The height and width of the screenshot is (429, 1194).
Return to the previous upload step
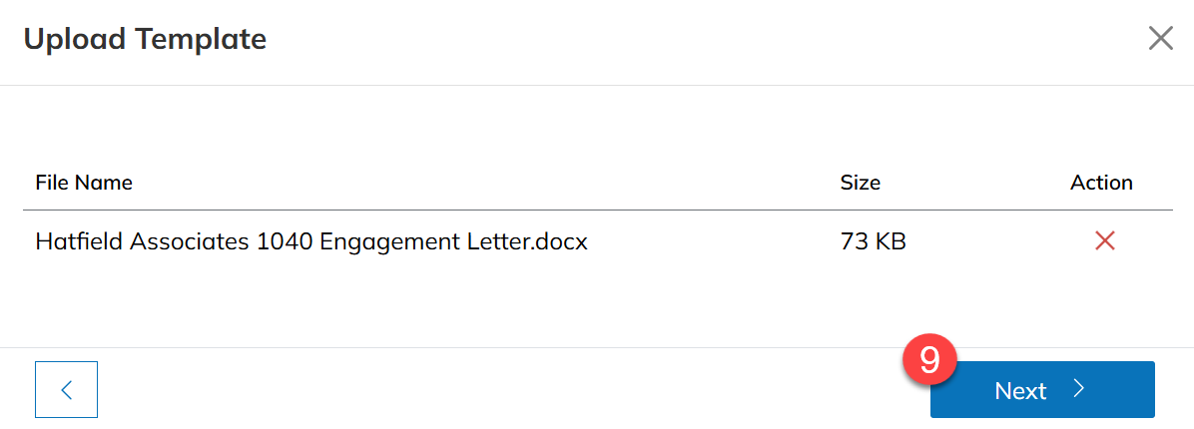pos(66,389)
